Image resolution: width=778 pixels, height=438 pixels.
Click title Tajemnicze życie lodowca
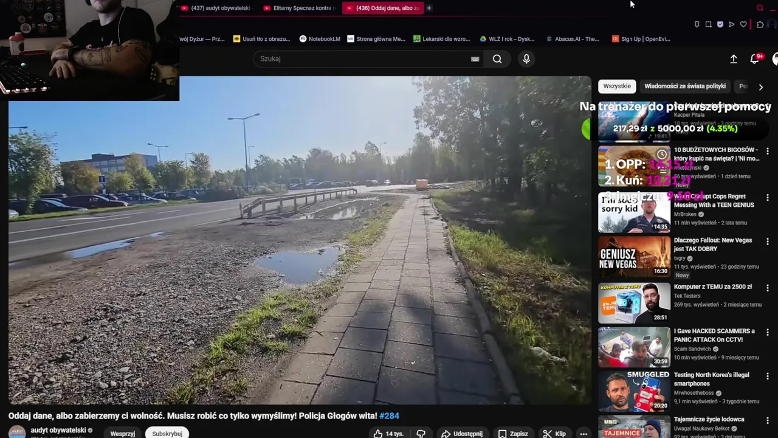point(709,419)
